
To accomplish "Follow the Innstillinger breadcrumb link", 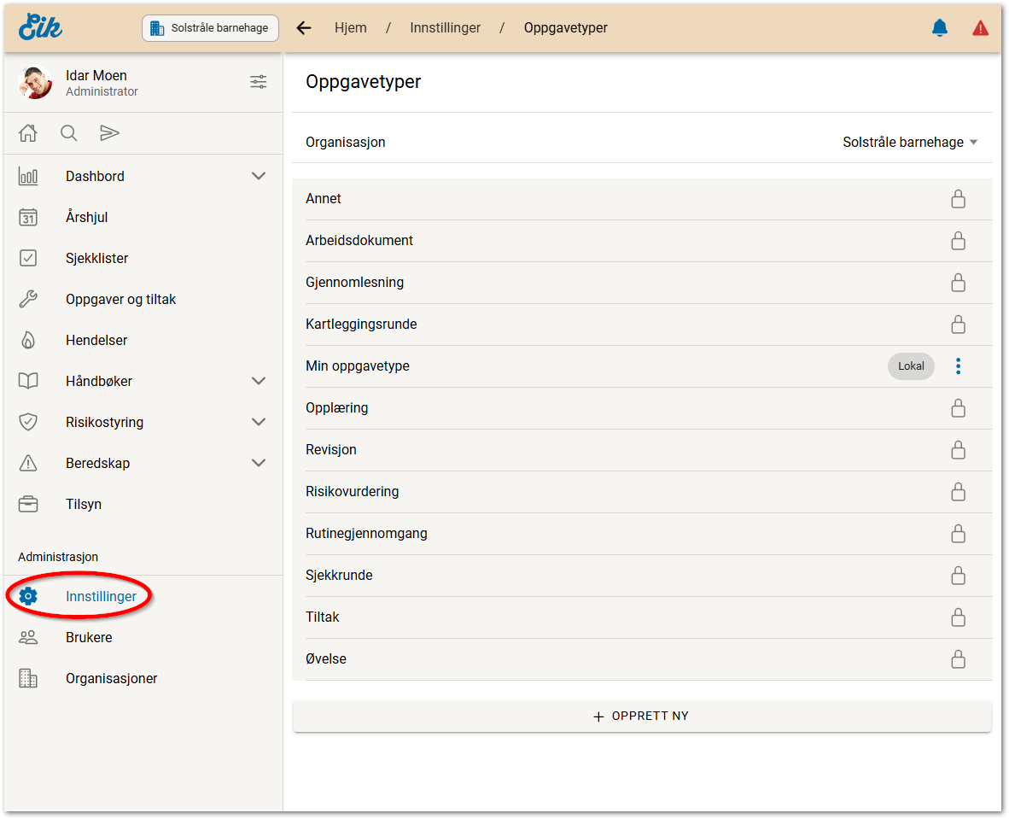I will point(445,28).
